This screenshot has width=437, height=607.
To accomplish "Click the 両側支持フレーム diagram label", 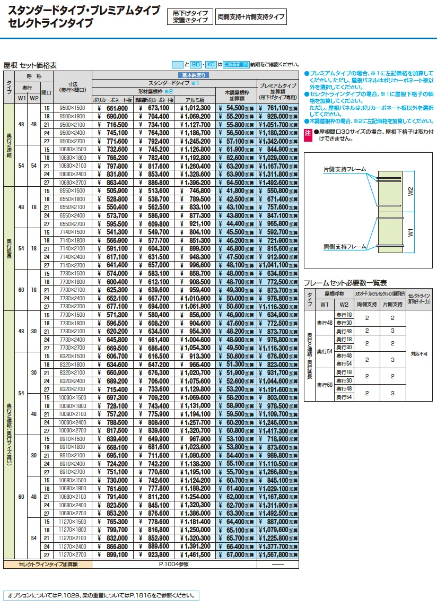I will click(x=345, y=247).
